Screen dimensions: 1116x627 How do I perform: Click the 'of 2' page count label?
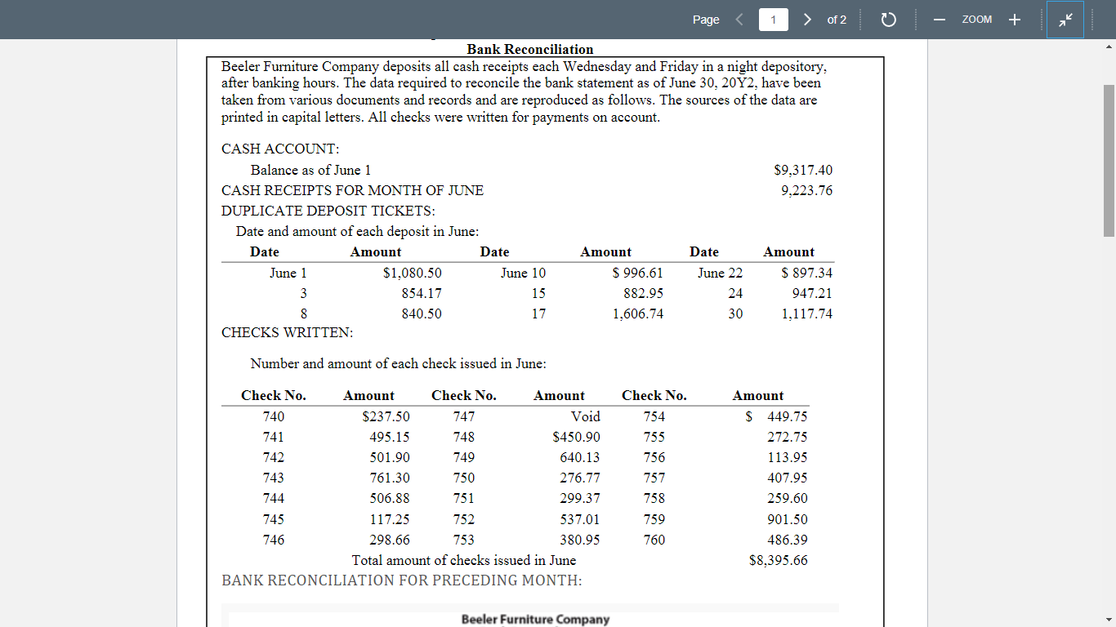point(837,19)
